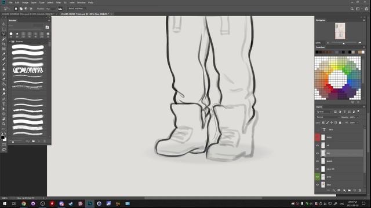Screen dimensions: 371x208
Task: Select the Rectangular Marquee tool
Action: 4,29
